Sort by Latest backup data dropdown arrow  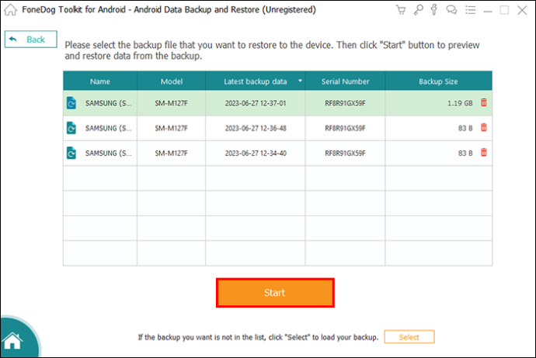300,81
